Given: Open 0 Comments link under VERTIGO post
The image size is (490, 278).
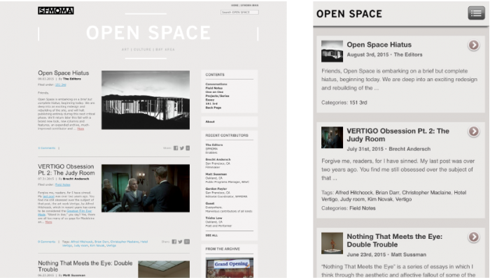Looking at the screenshot, I should pos(47,242).
